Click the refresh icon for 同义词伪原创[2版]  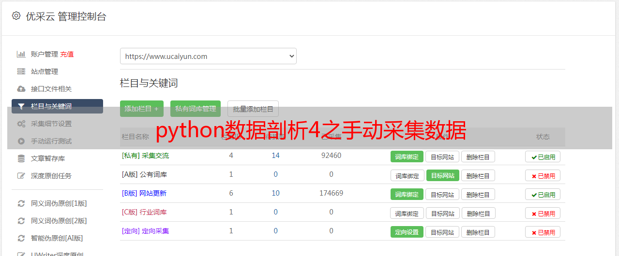tap(21, 221)
